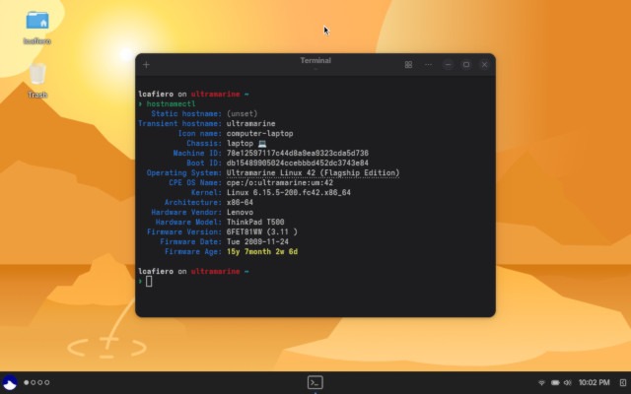Maximize the Terminal window
The height and width of the screenshot is (394, 631).
coord(466,65)
